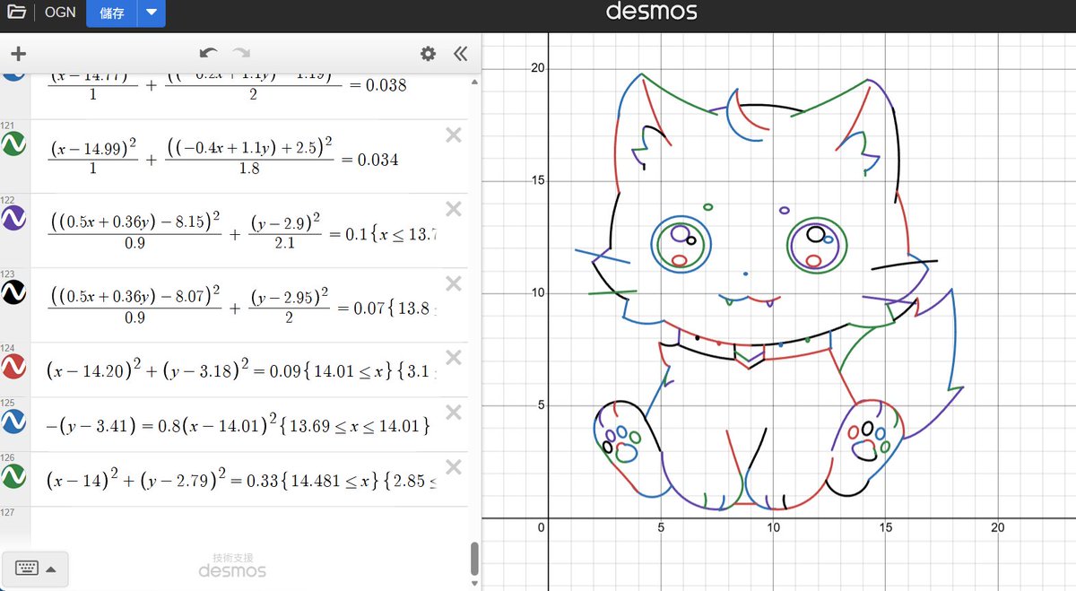The image size is (1076, 591).
Task: Click x-axis label 5 on graph
Action: click(660, 528)
